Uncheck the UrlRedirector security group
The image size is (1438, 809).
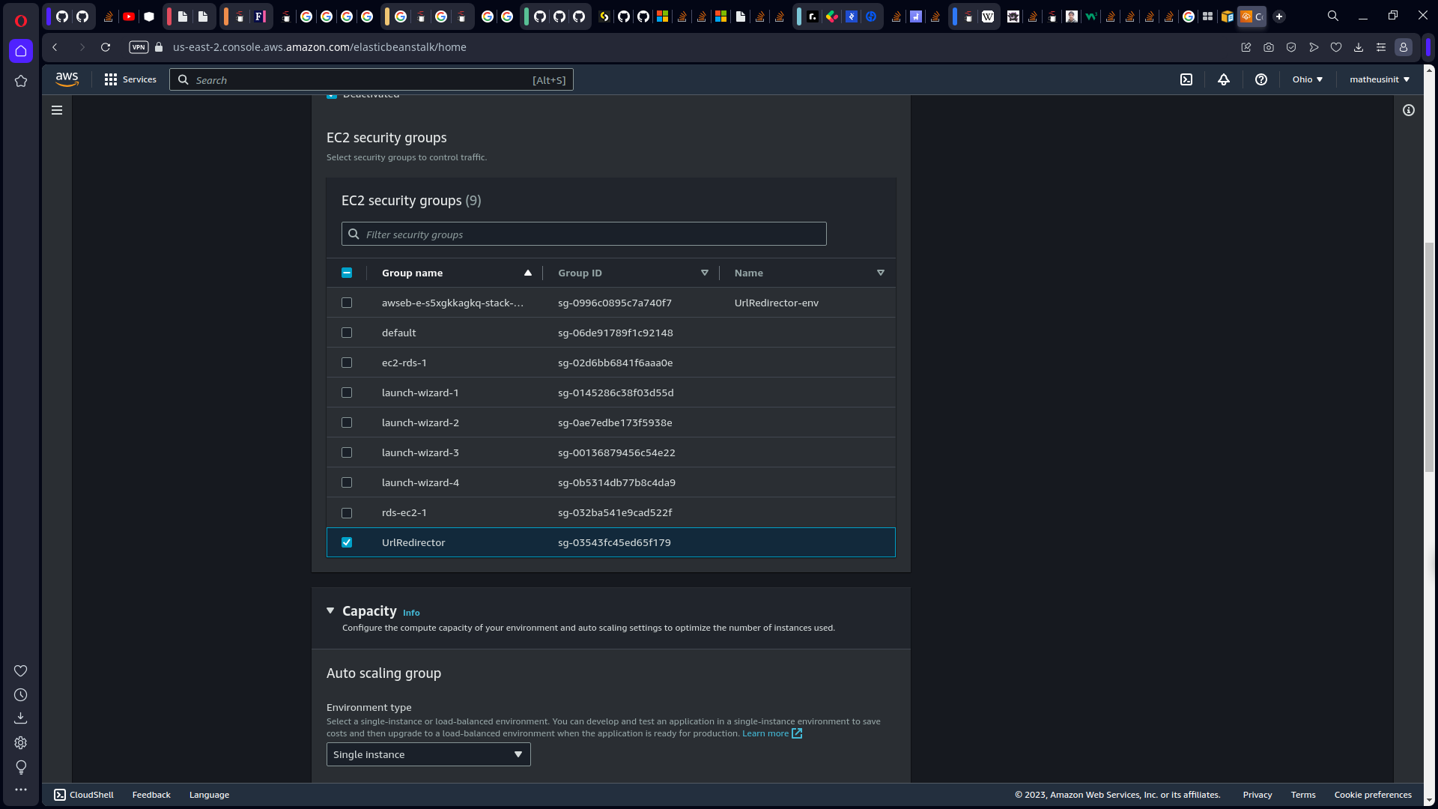pos(347,542)
